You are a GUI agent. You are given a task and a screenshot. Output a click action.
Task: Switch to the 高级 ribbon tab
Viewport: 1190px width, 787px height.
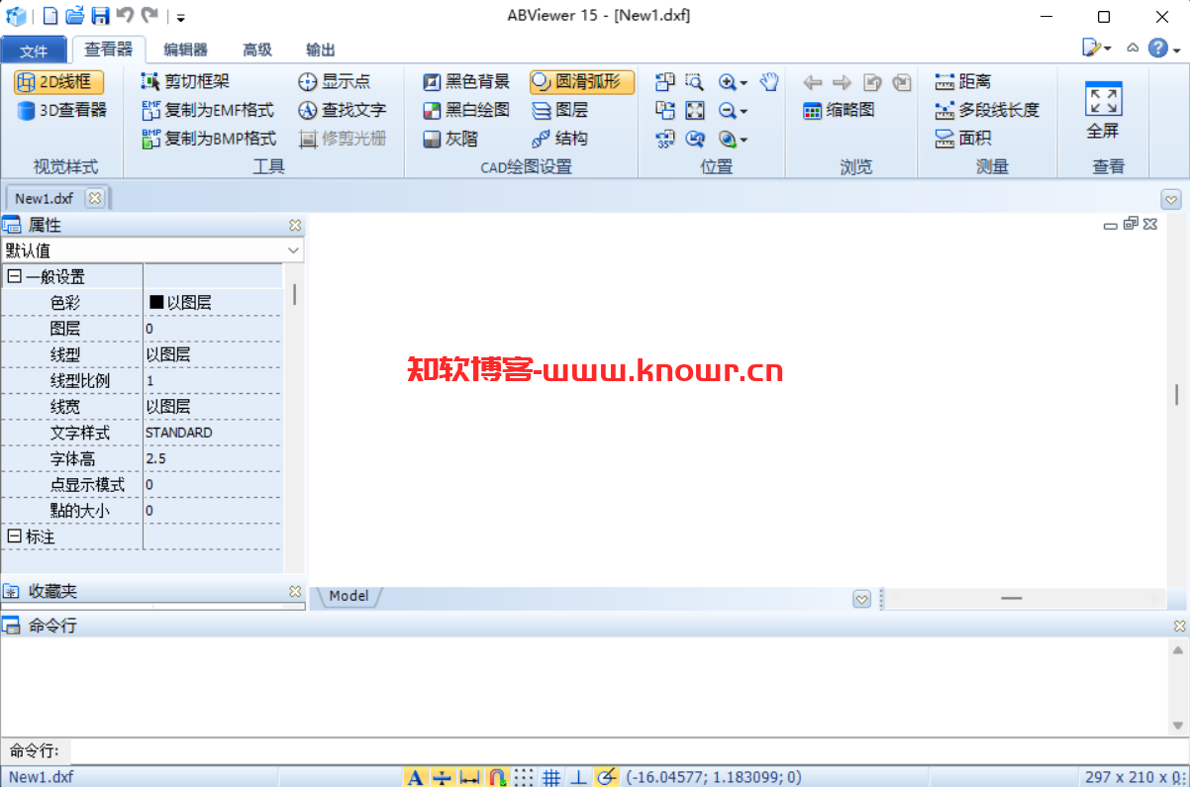pyautogui.click(x=257, y=50)
